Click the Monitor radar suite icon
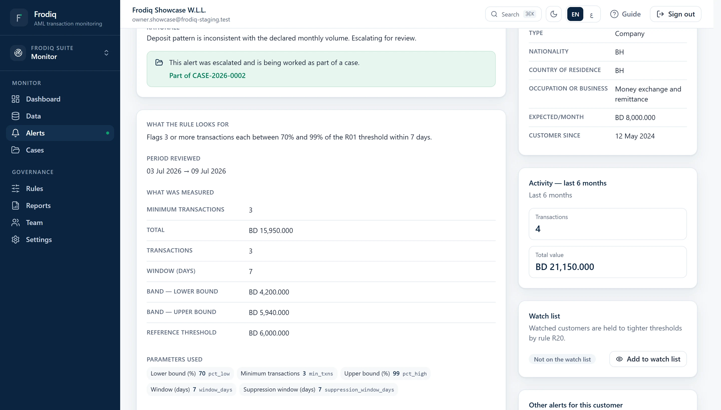The height and width of the screenshot is (410, 721). click(18, 53)
